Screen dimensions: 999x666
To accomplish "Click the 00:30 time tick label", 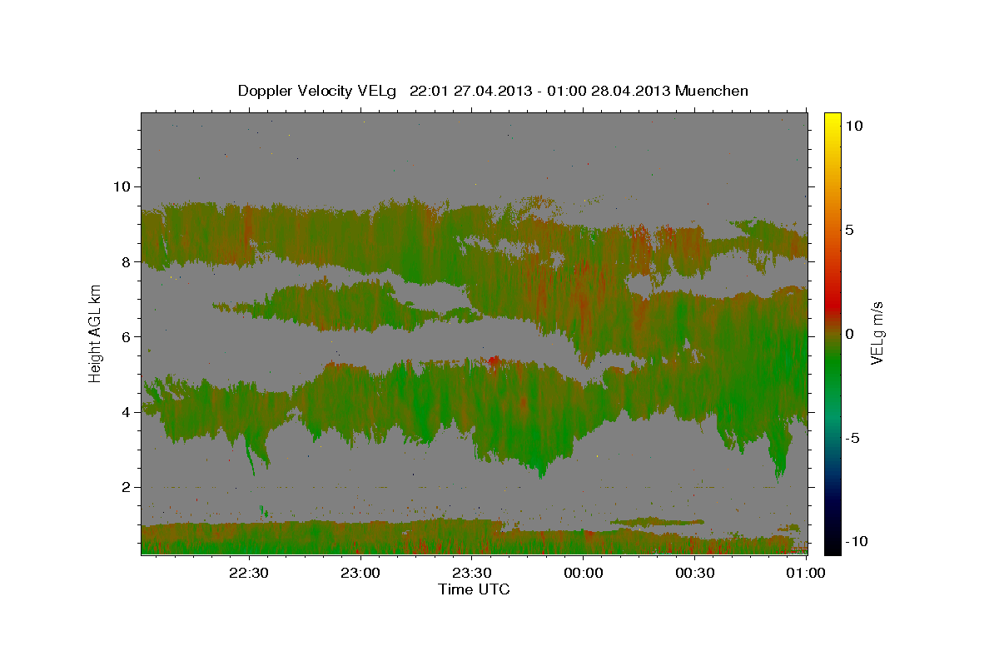I will coord(695,574).
